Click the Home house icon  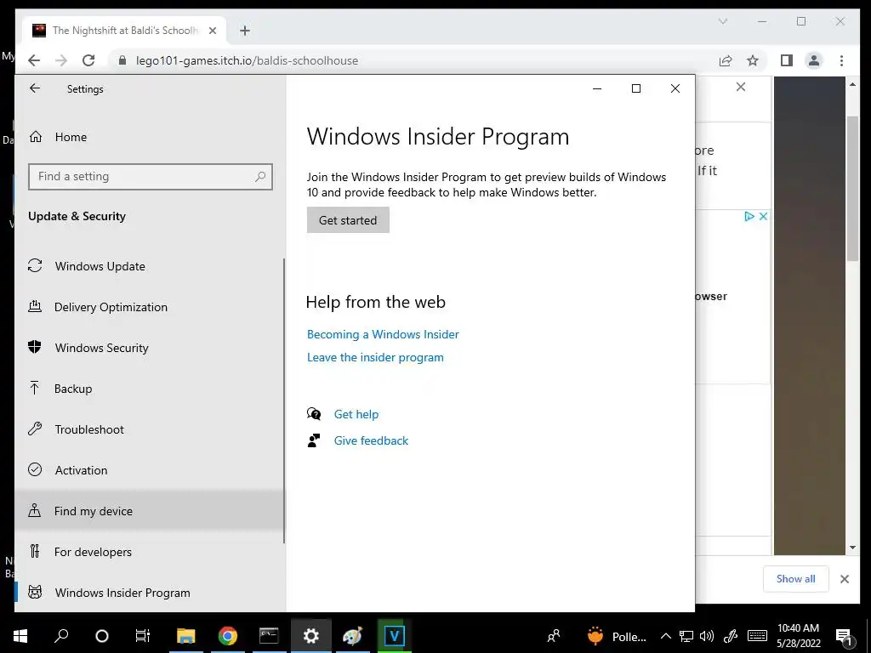(36, 137)
